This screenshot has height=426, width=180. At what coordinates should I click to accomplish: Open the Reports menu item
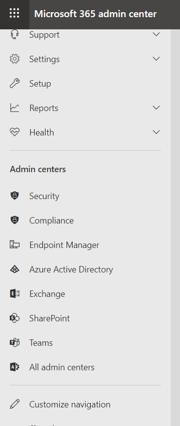[43, 108]
